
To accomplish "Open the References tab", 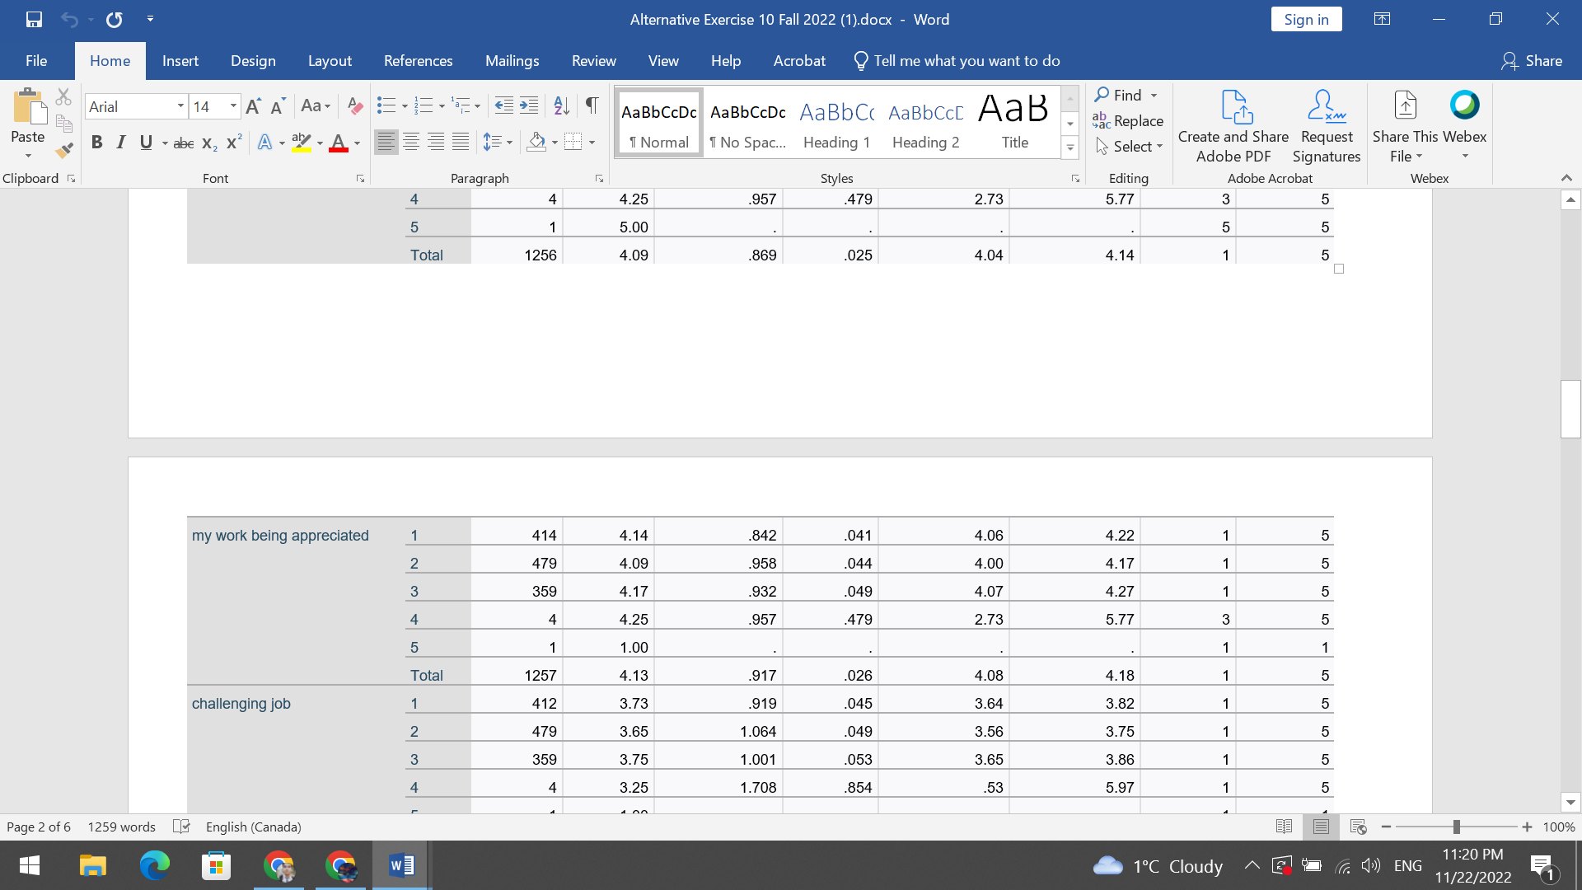I will click(x=418, y=61).
